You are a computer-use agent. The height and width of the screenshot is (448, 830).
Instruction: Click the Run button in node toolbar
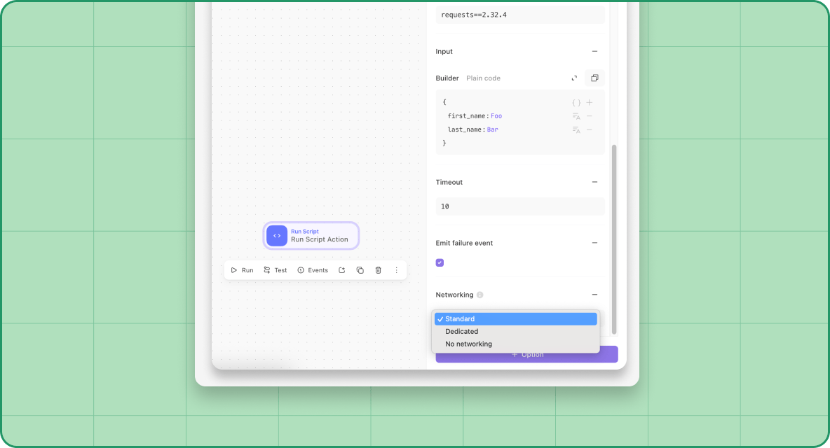click(x=242, y=270)
